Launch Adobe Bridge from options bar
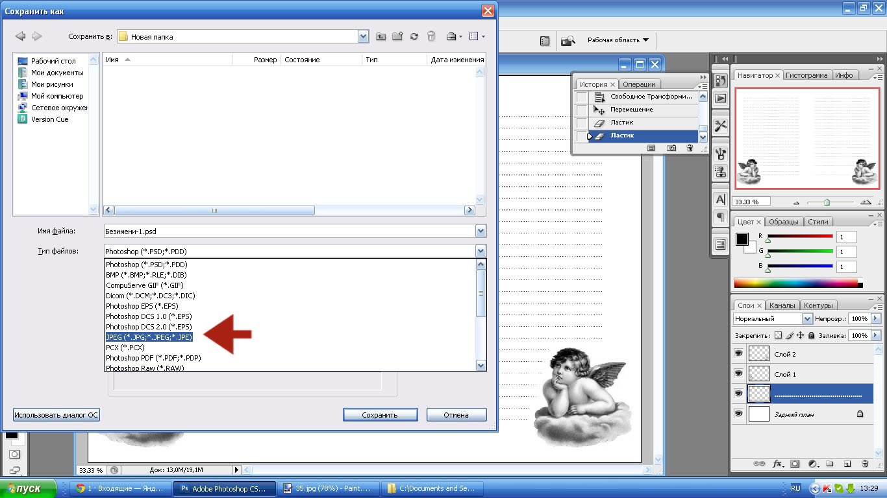The height and width of the screenshot is (498, 887). 568,40
